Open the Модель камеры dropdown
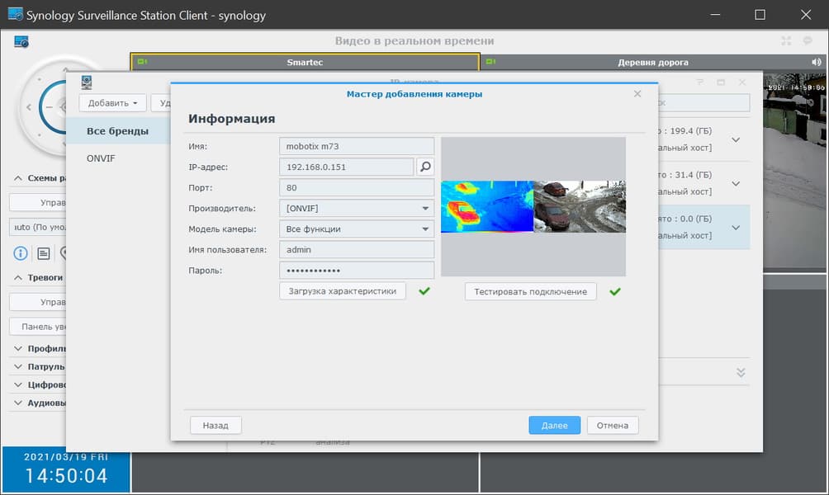 click(356, 229)
